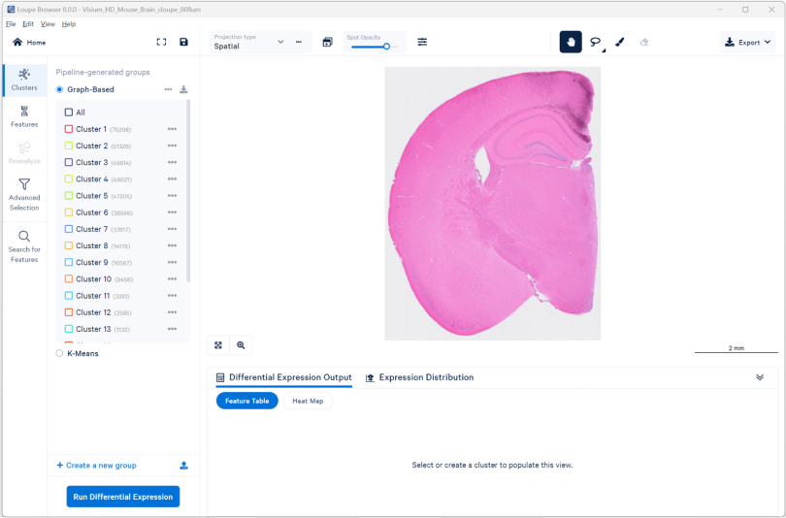786x518 pixels.
Task: Toggle fullscreen view icon
Action: point(161,42)
